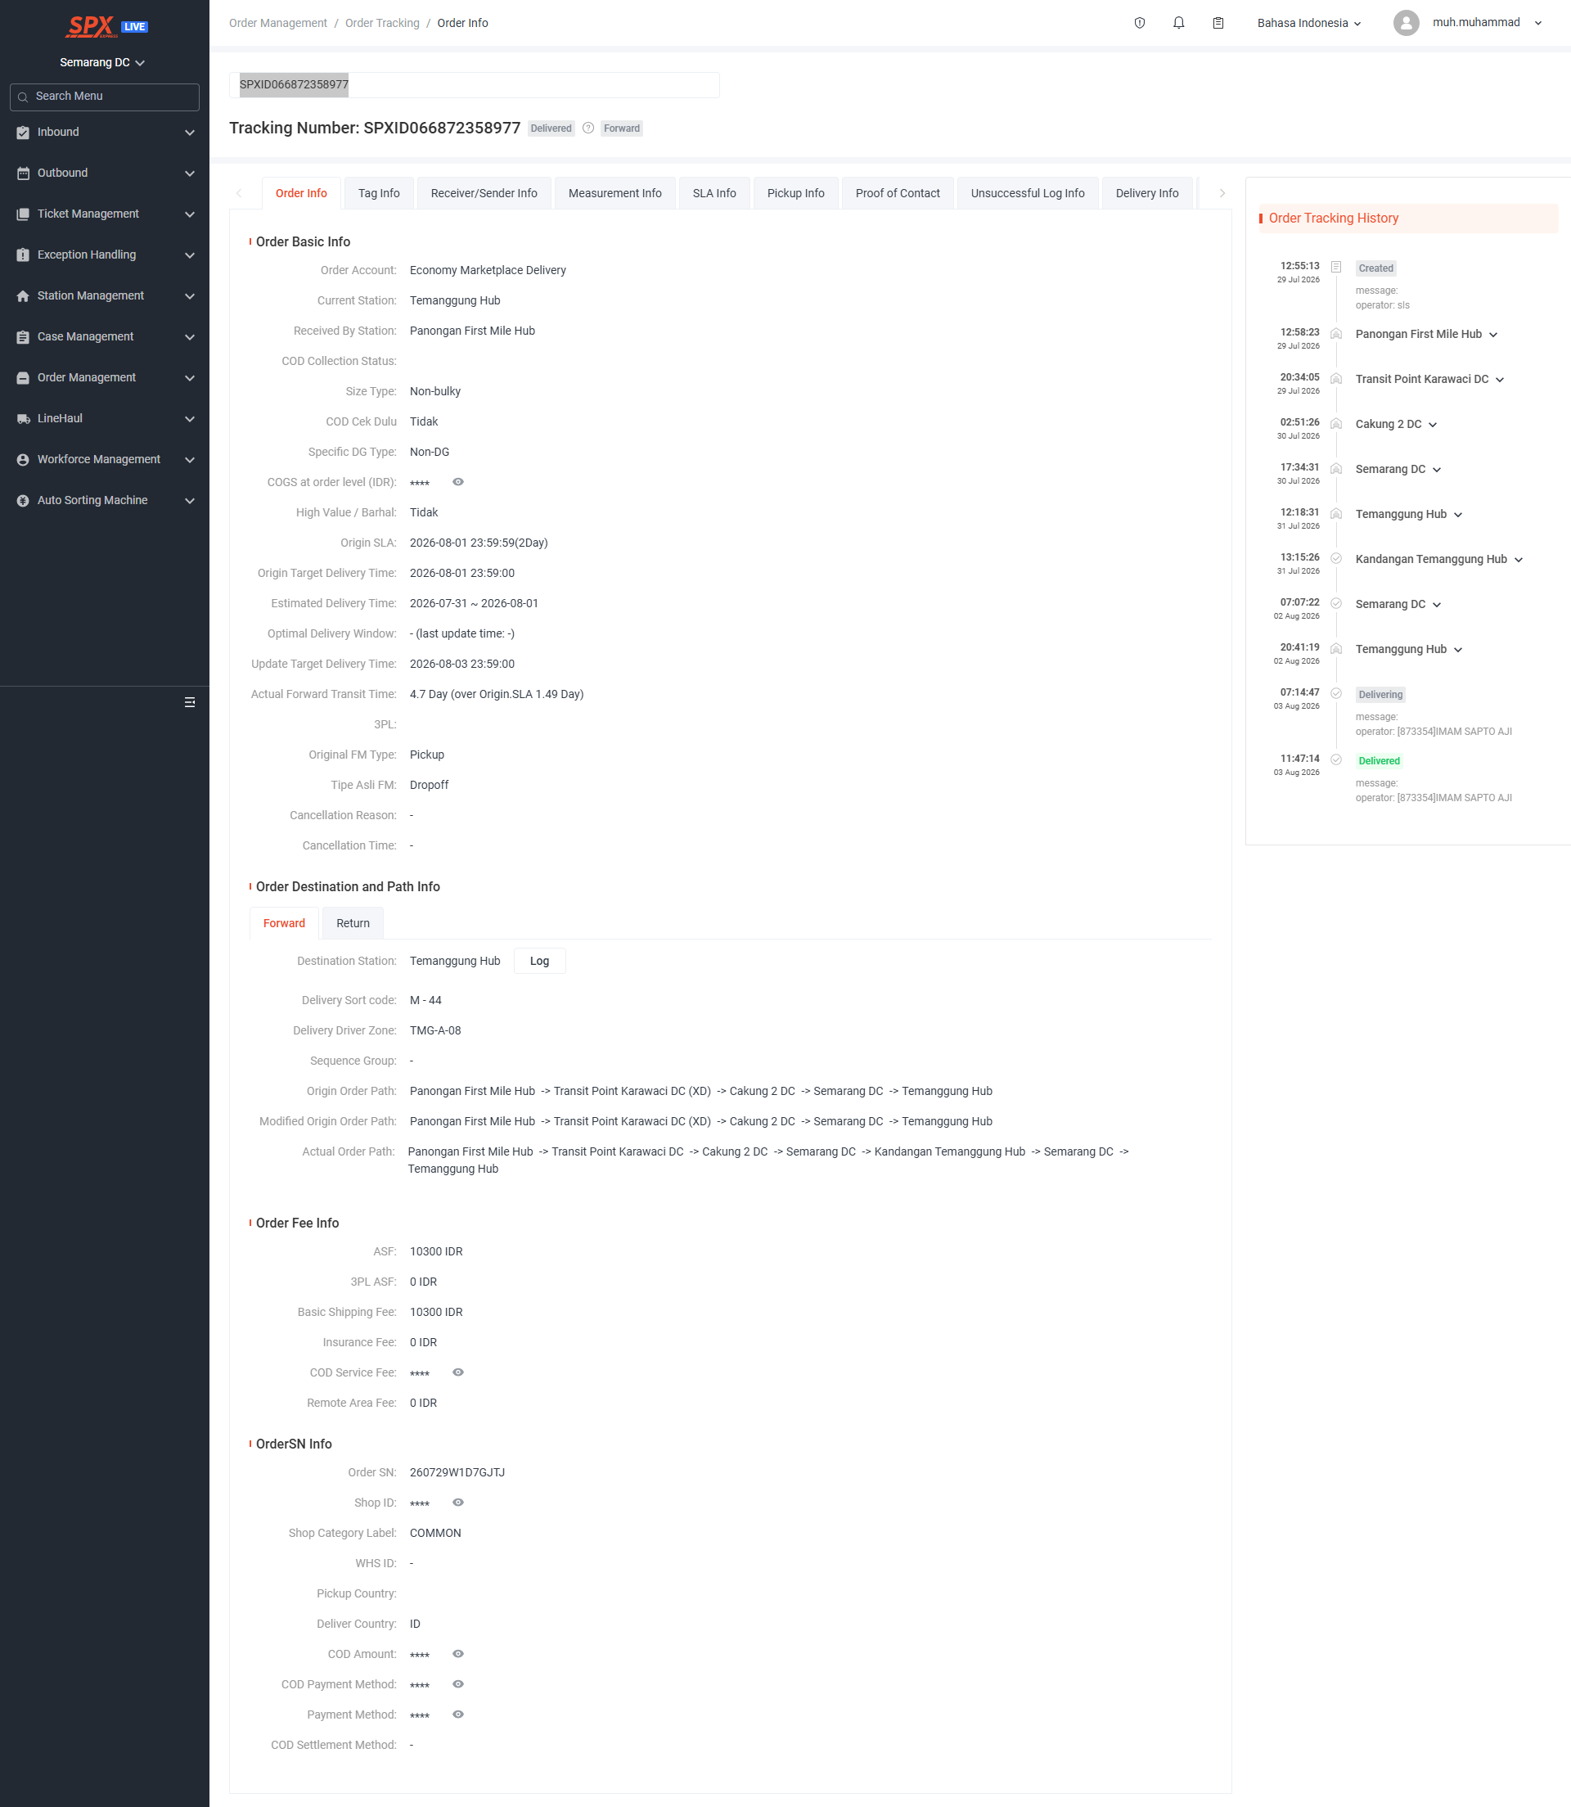Click the tracking number search input
The height and width of the screenshot is (1807, 1571).
click(475, 85)
